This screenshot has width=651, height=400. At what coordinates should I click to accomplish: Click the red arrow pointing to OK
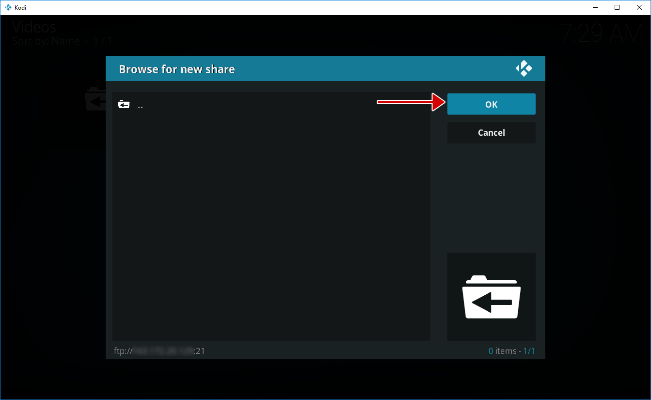pos(411,102)
